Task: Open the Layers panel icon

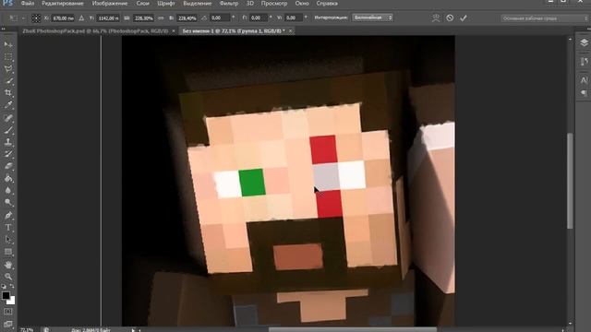Action: [x=584, y=43]
